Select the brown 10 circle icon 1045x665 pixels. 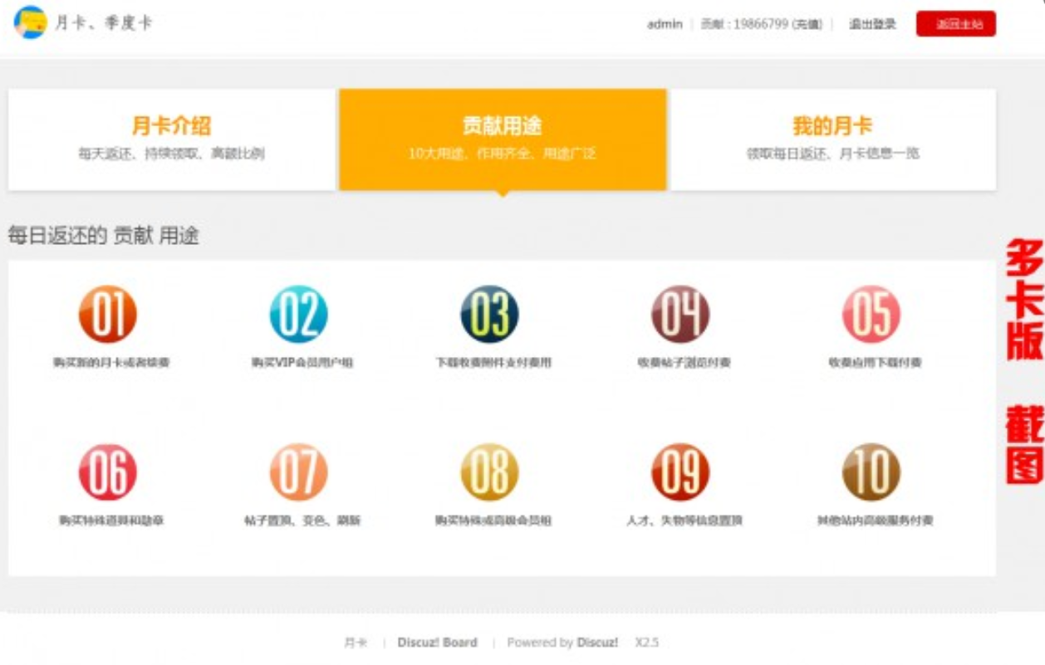point(871,472)
